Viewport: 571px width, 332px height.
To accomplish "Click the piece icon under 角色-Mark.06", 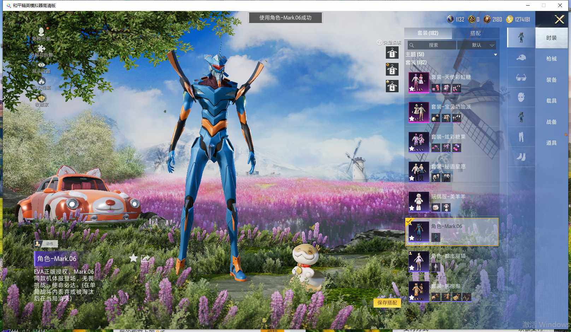I will [436, 238].
